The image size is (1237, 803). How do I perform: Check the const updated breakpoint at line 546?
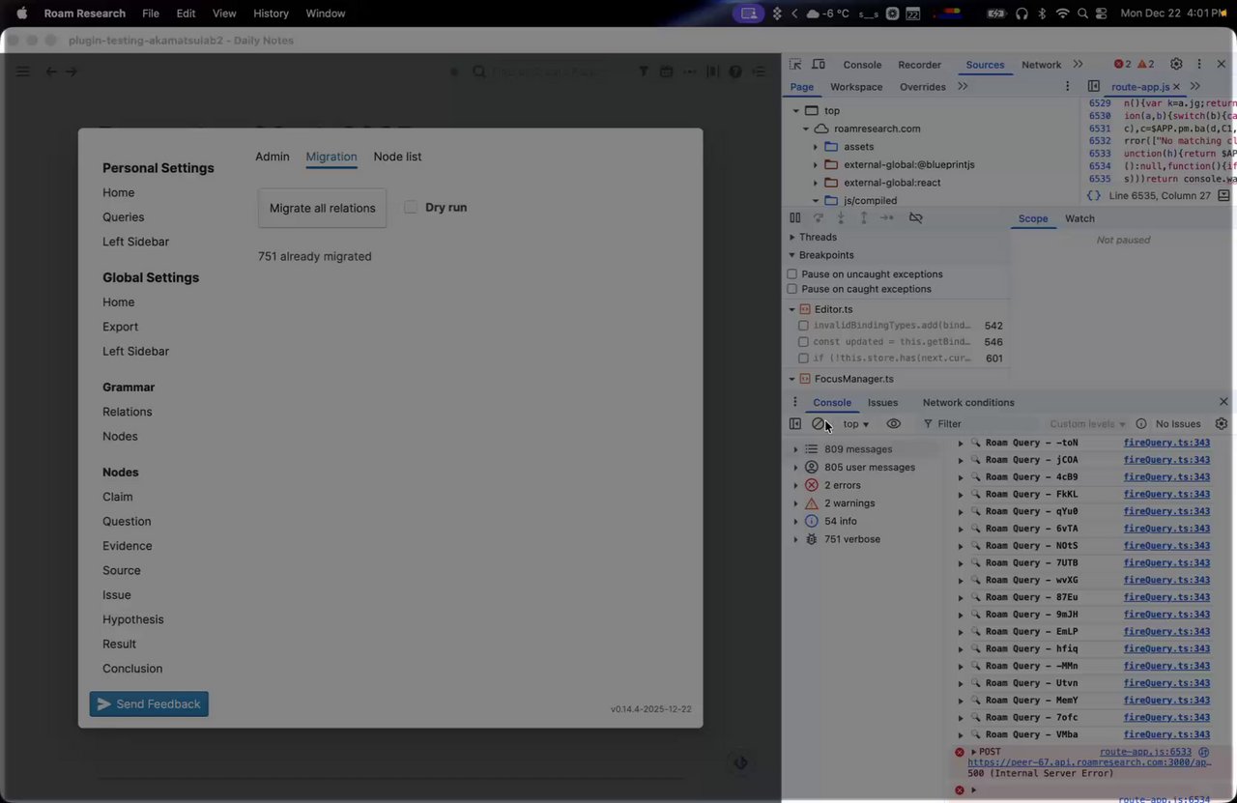(x=803, y=342)
